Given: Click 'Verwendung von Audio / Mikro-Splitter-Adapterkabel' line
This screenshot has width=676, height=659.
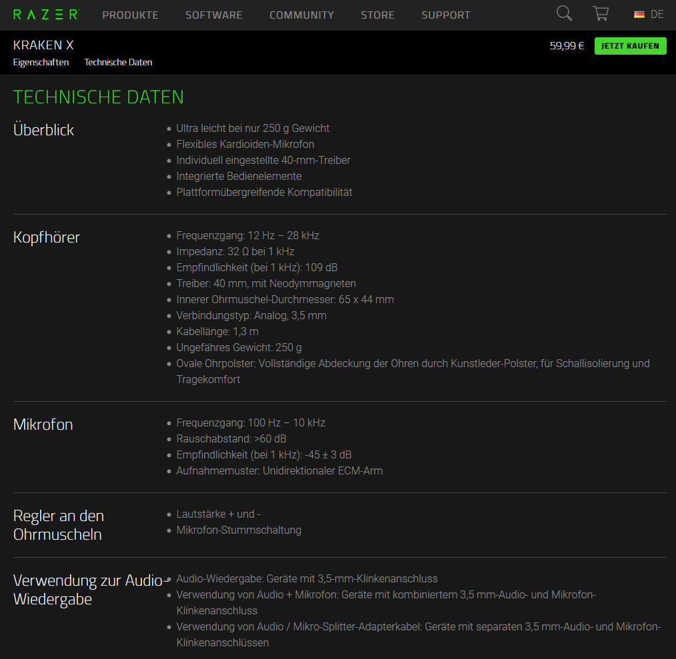Looking at the screenshot, I should coord(419,634).
